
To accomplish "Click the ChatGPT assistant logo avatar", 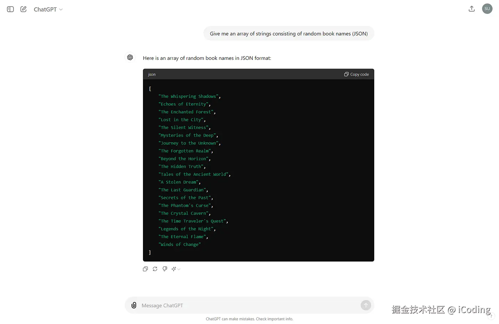I will pyautogui.click(x=130, y=57).
